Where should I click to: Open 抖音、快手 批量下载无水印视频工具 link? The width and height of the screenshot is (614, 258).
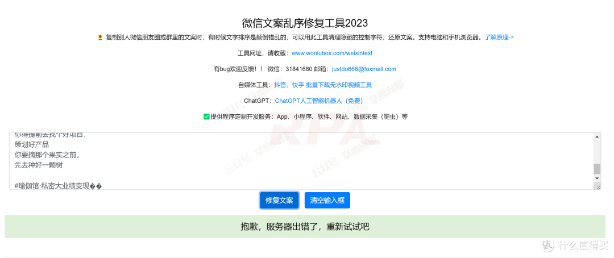coord(323,85)
